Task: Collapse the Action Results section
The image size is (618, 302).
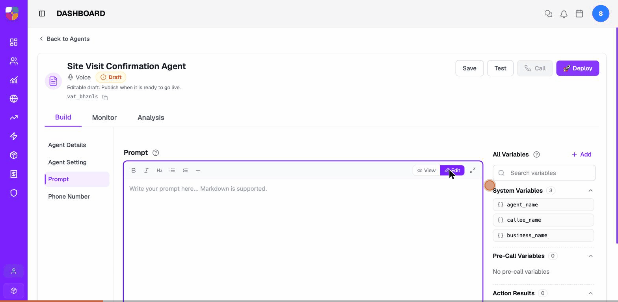Action: coord(590,293)
